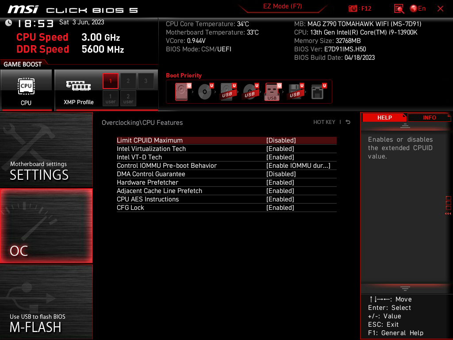Change language via the En globe icon
This screenshot has width=453, height=340.
click(418, 8)
